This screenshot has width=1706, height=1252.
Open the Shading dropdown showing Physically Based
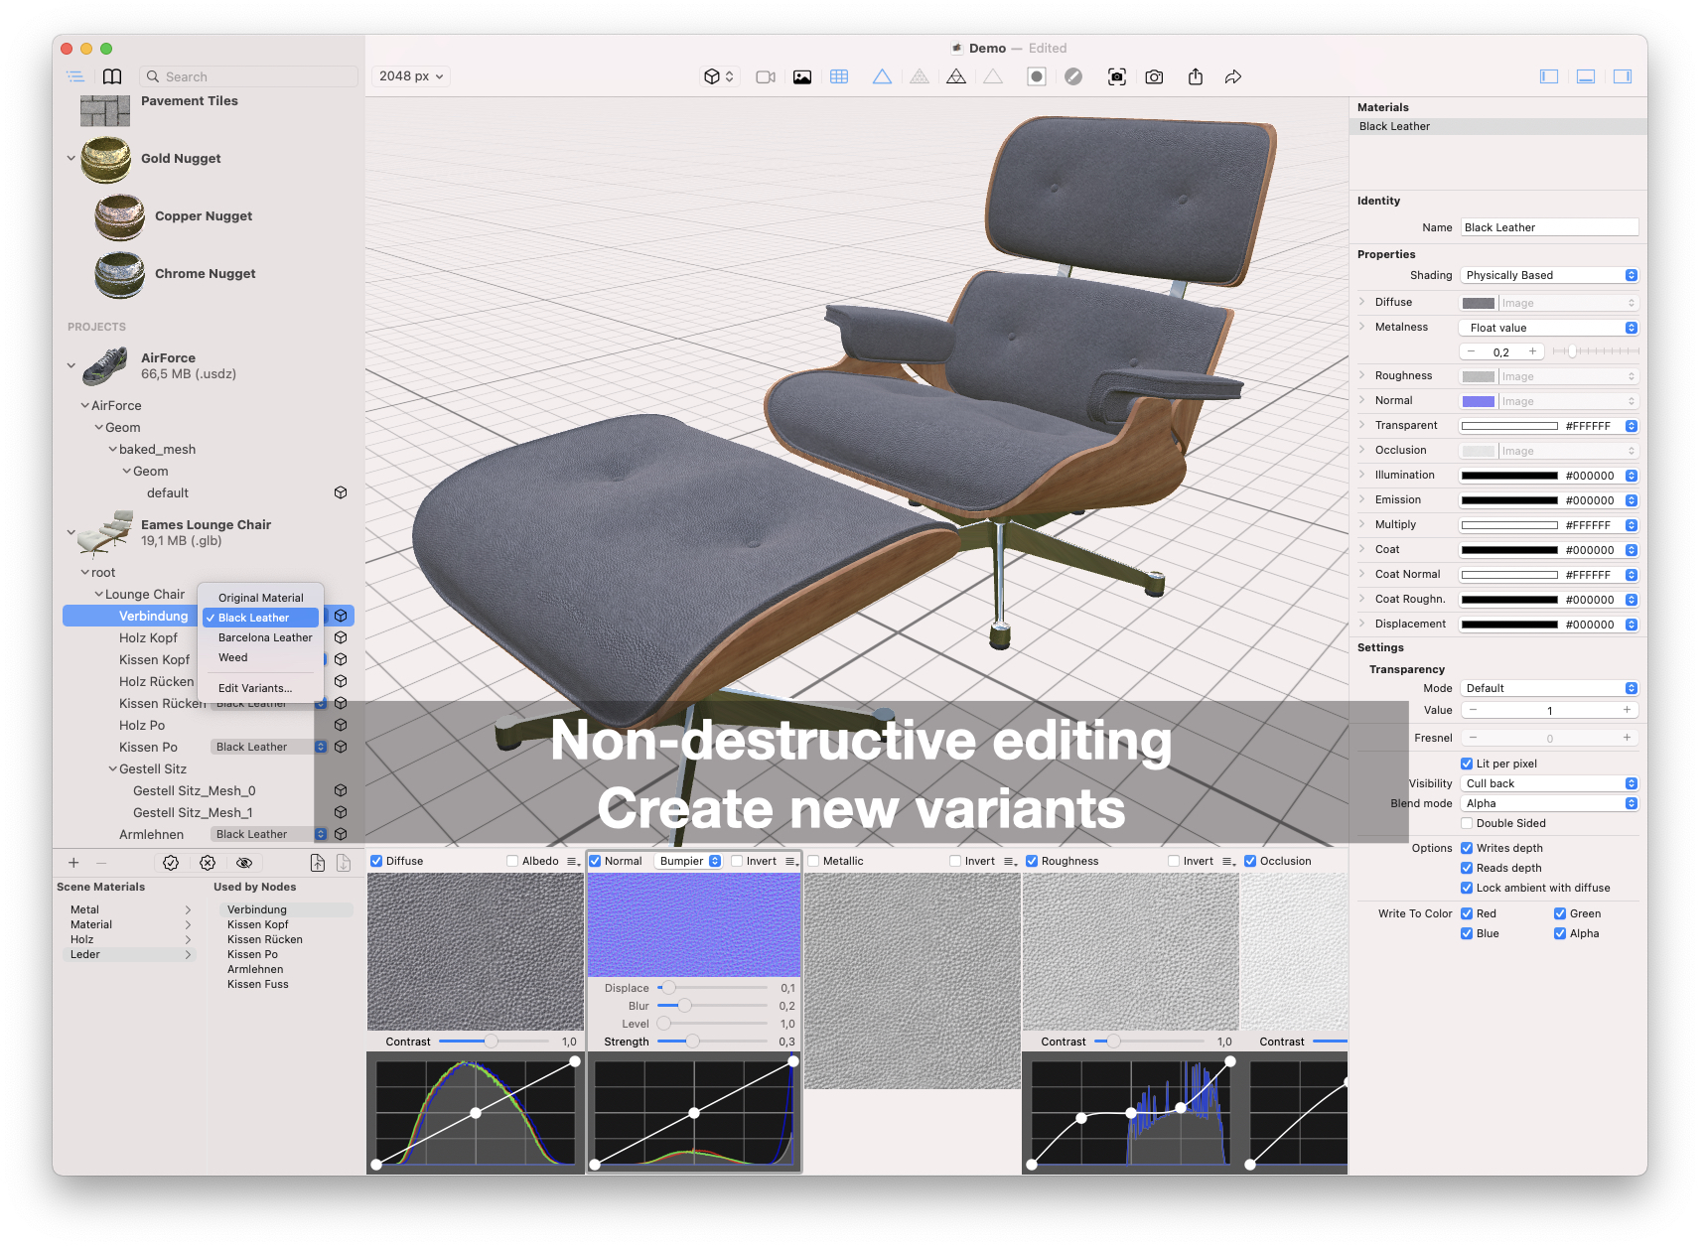(x=1549, y=275)
